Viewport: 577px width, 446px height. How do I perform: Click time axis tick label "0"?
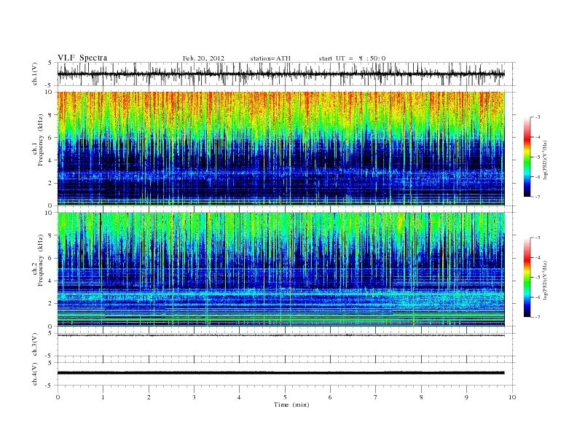click(58, 397)
